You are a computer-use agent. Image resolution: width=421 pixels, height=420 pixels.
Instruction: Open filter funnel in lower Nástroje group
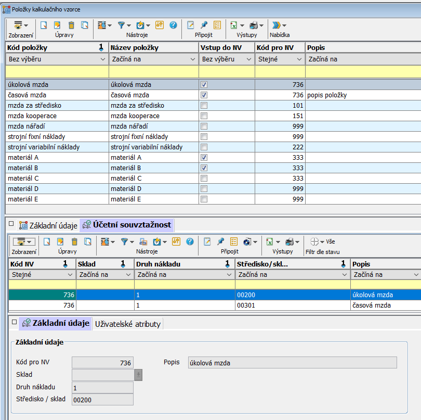coord(124,241)
